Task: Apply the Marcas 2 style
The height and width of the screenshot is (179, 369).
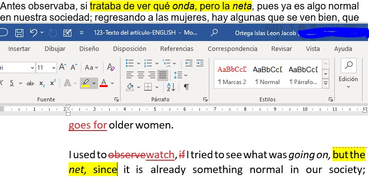Action: click(232, 74)
